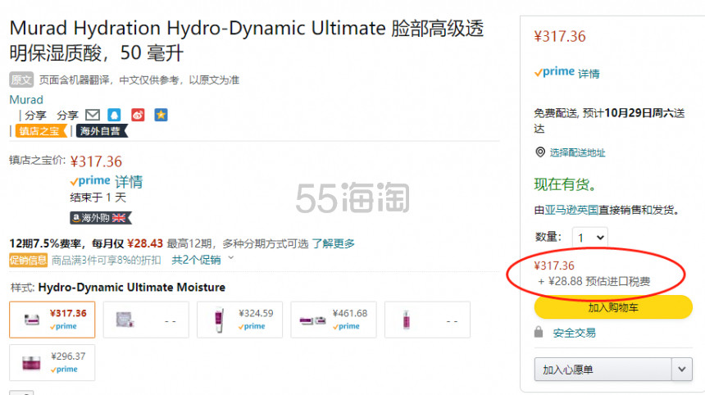The height and width of the screenshot is (395, 705).
Task: Expand the wishlist dropdown arrow
Action: coord(682,370)
